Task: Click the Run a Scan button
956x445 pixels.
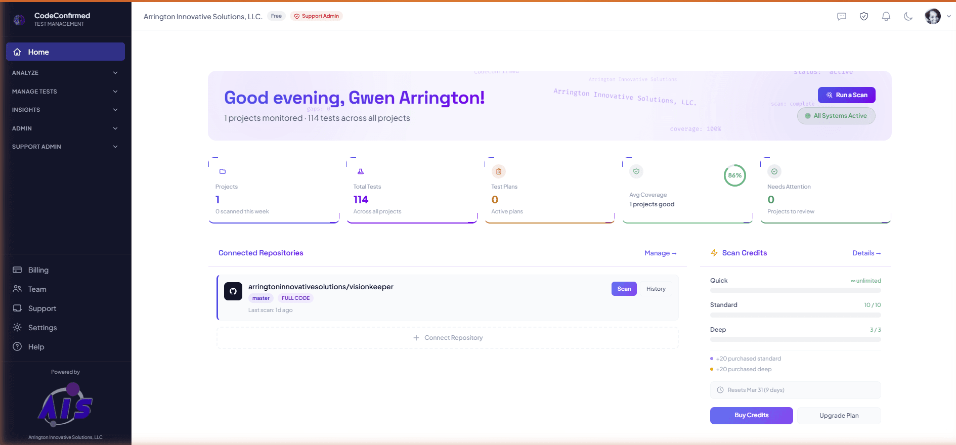Action: point(846,95)
